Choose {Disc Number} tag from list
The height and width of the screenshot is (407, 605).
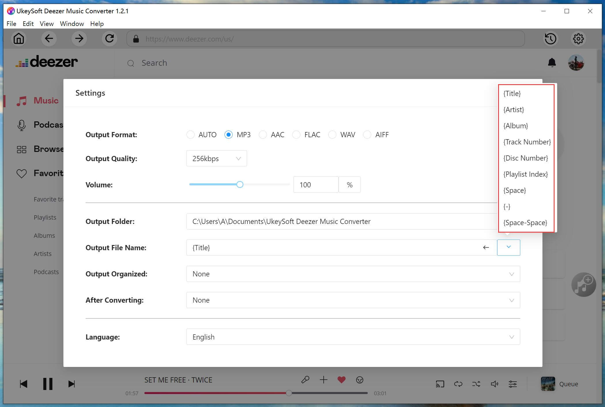pos(526,158)
